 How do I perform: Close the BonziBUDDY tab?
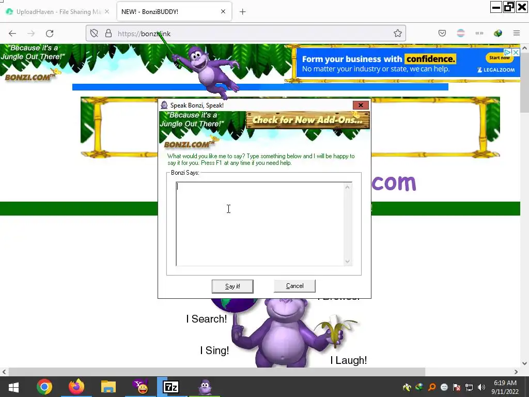(223, 11)
